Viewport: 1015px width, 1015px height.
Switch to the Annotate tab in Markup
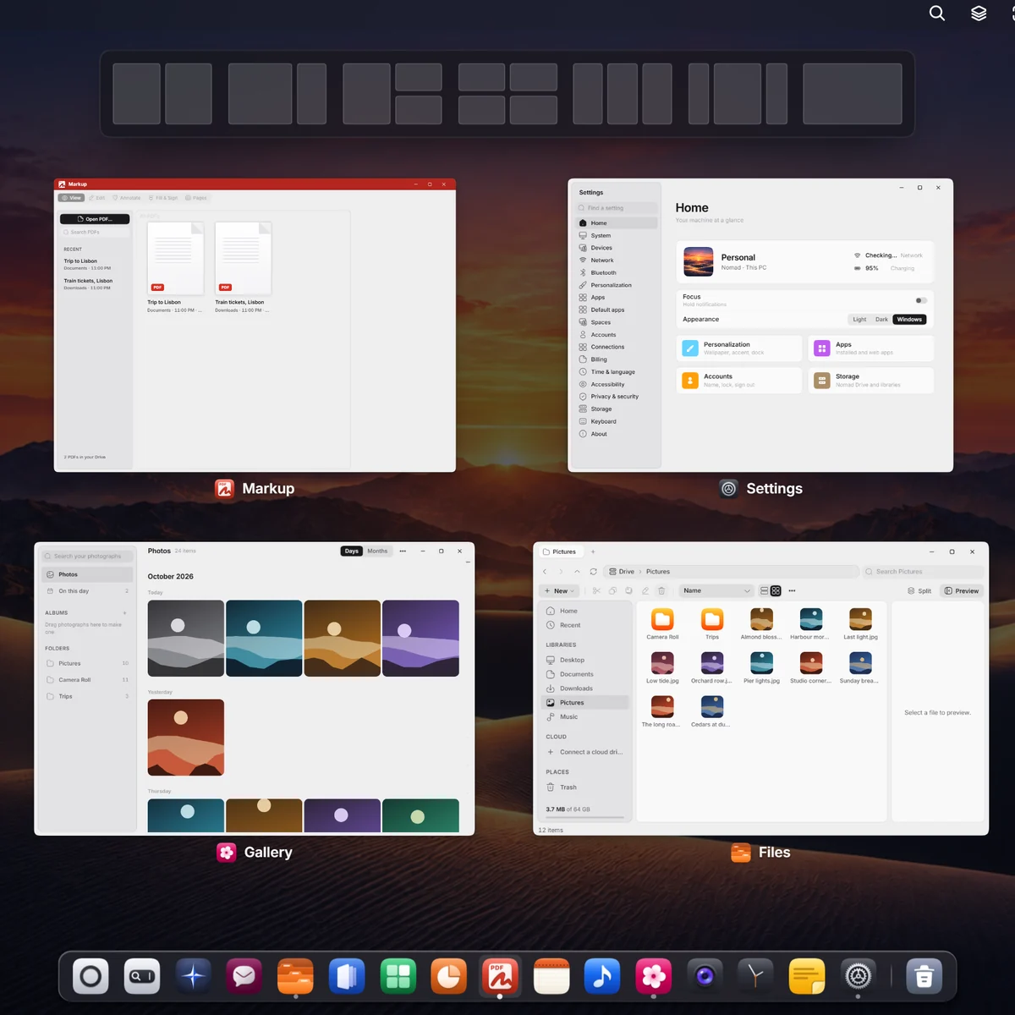pyautogui.click(x=127, y=198)
